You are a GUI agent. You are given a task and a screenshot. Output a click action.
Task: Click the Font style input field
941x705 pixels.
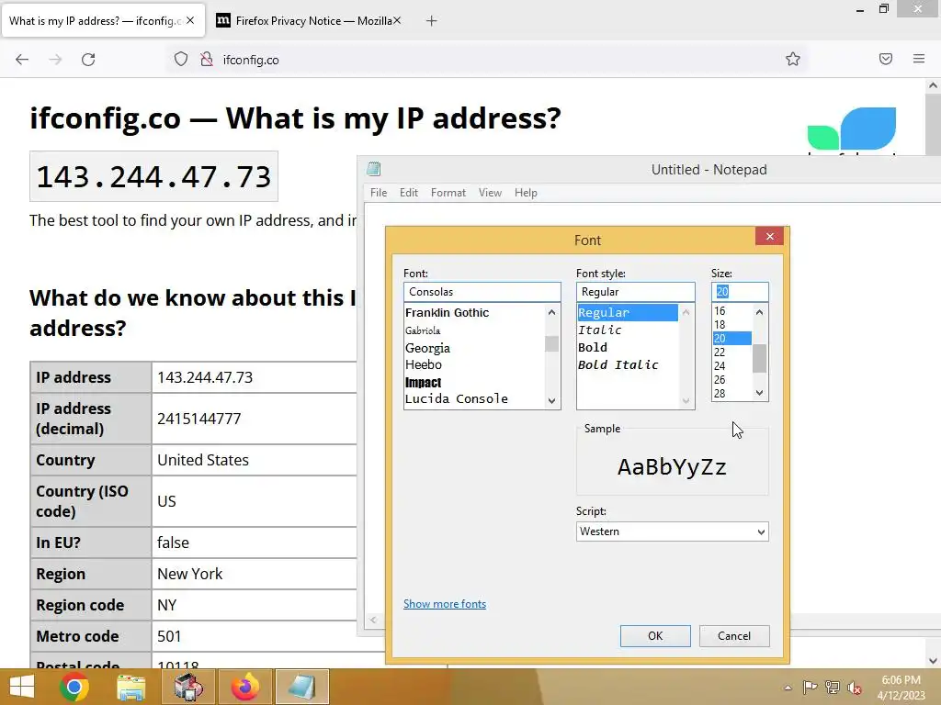636,292
